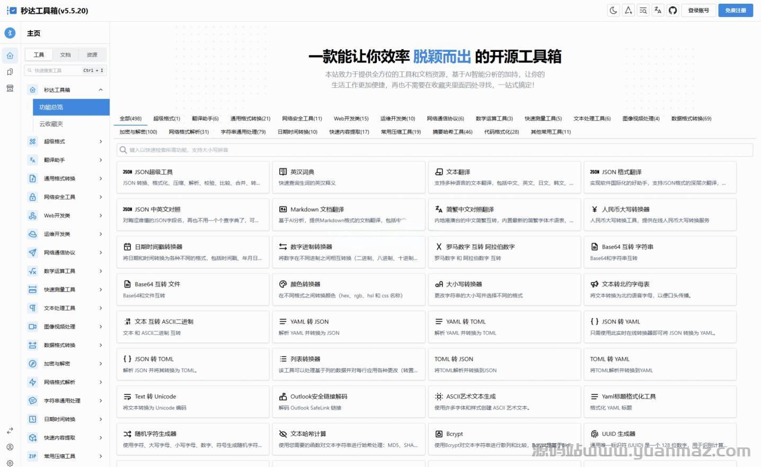Expand the Web开发类 sidebar category
The height and width of the screenshot is (467, 761).
[101, 215]
